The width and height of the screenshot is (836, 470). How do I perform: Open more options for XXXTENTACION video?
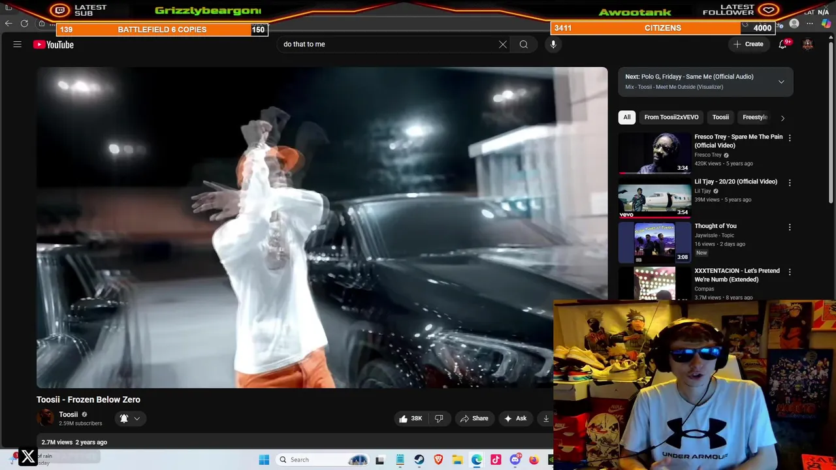[790, 272]
